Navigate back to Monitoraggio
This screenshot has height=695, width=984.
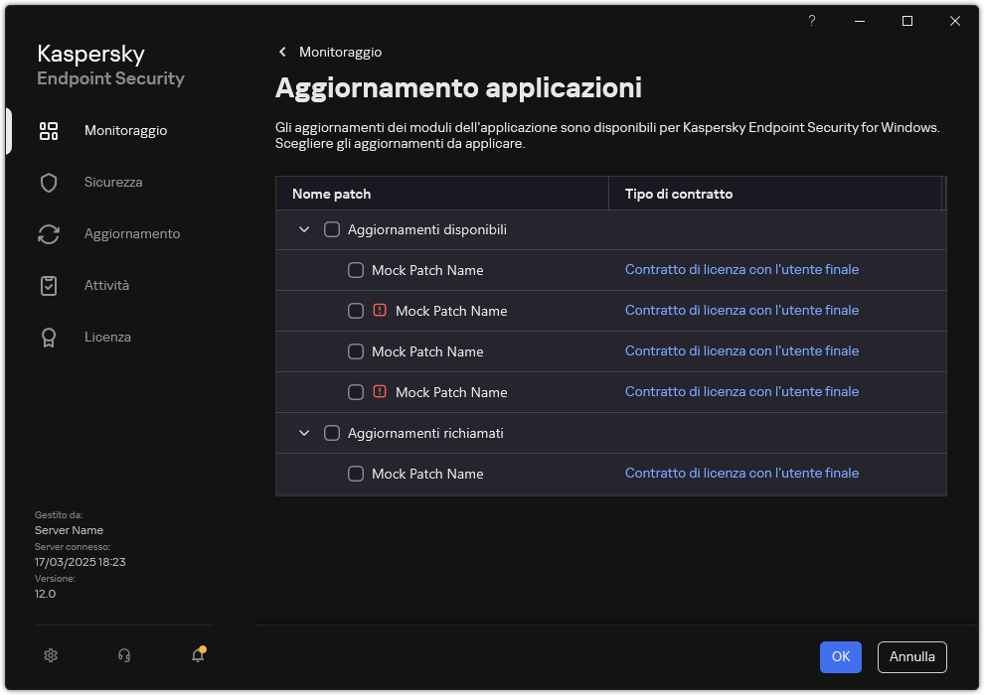(328, 52)
